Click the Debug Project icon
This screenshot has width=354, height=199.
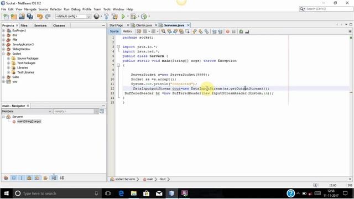point(133,17)
